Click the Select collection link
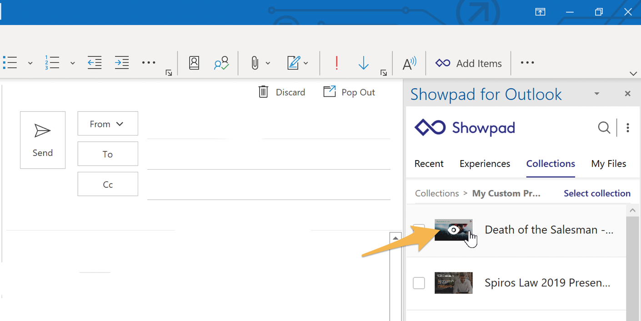 pos(597,193)
